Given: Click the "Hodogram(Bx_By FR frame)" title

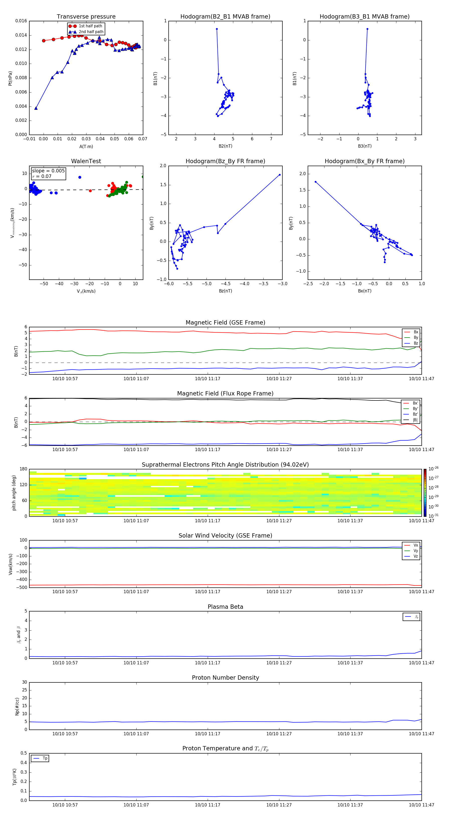Looking at the screenshot, I should pyautogui.click(x=365, y=161).
